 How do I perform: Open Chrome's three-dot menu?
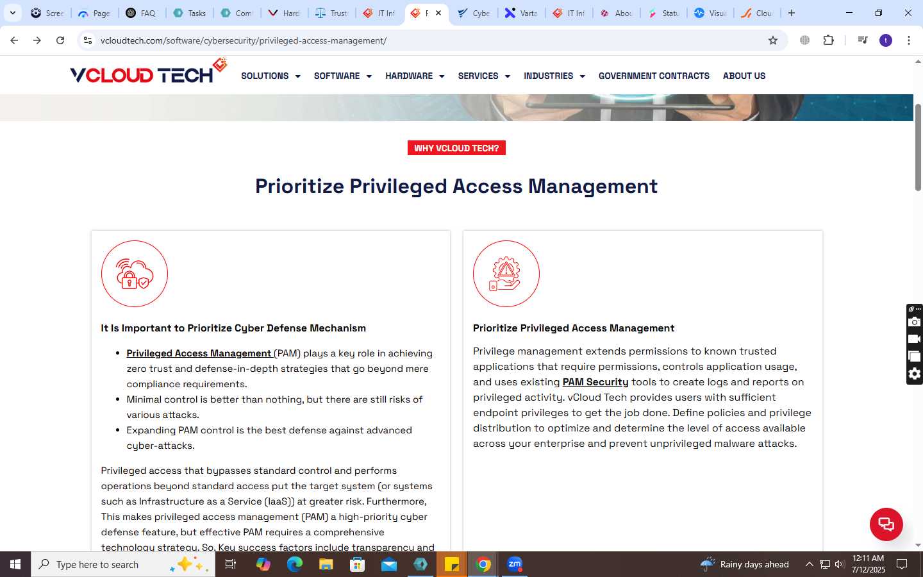pyautogui.click(x=909, y=40)
